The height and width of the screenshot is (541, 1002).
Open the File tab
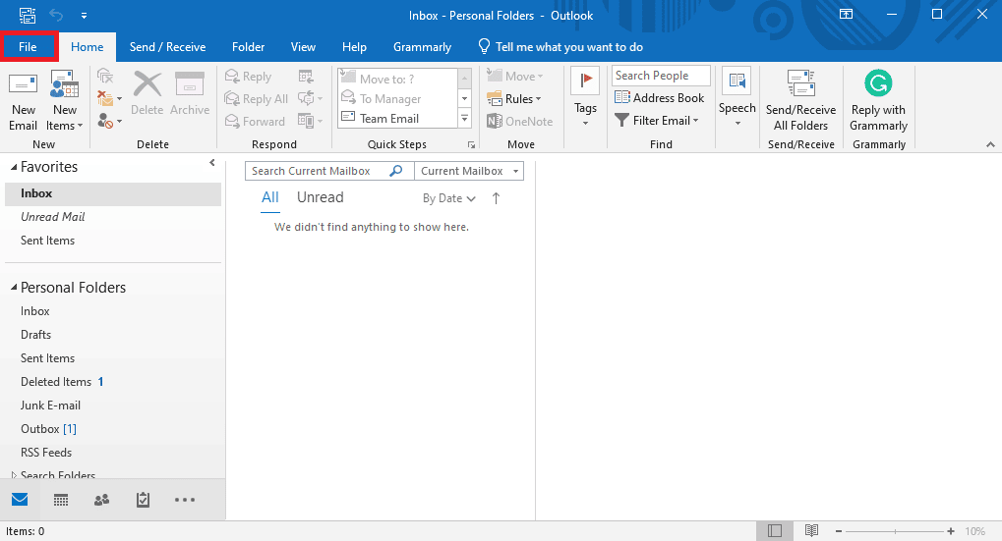coord(29,47)
